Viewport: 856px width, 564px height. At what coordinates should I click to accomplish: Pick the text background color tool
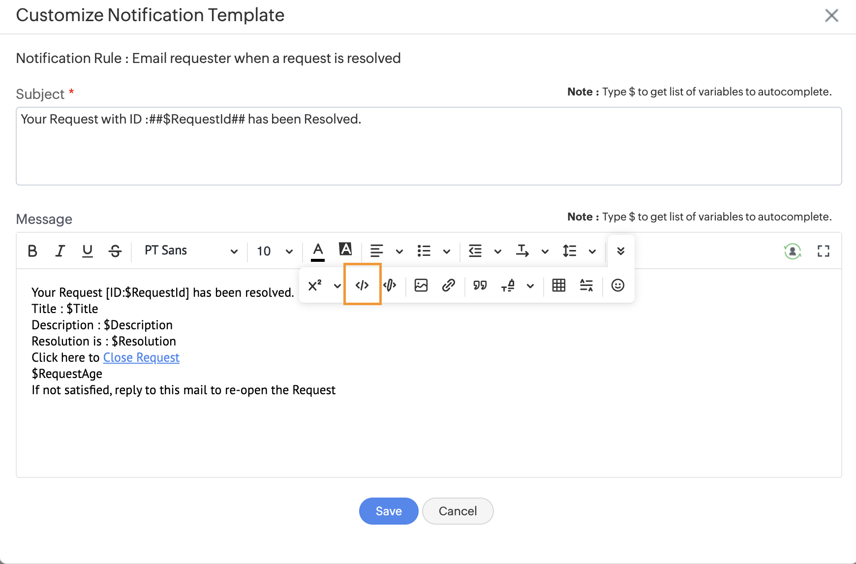[x=345, y=249]
